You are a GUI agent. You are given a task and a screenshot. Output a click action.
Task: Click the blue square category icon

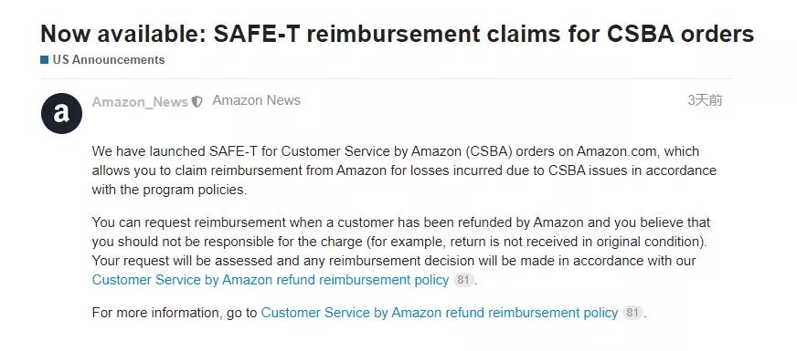44,60
